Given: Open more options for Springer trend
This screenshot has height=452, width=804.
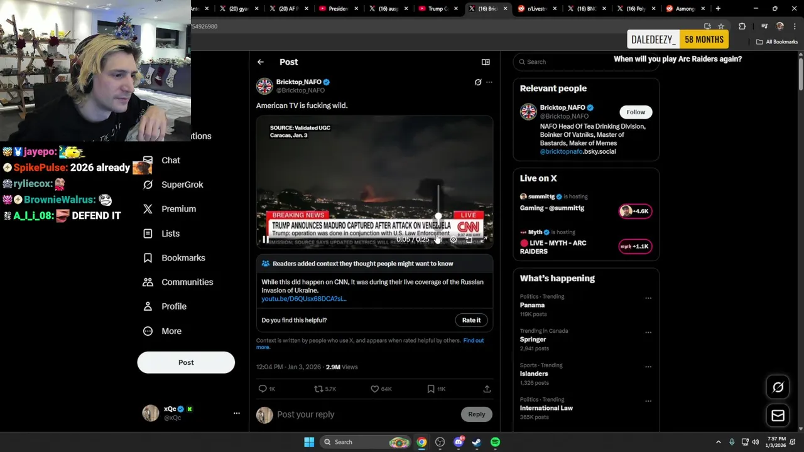Looking at the screenshot, I should pyautogui.click(x=648, y=333).
